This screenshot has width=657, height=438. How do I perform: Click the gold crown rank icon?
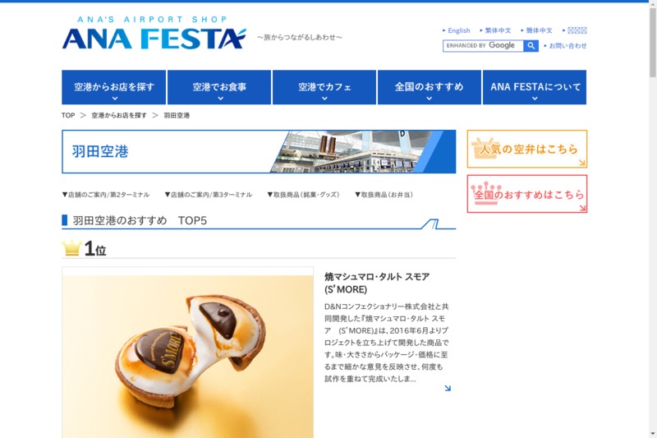pyautogui.click(x=72, y=248)
